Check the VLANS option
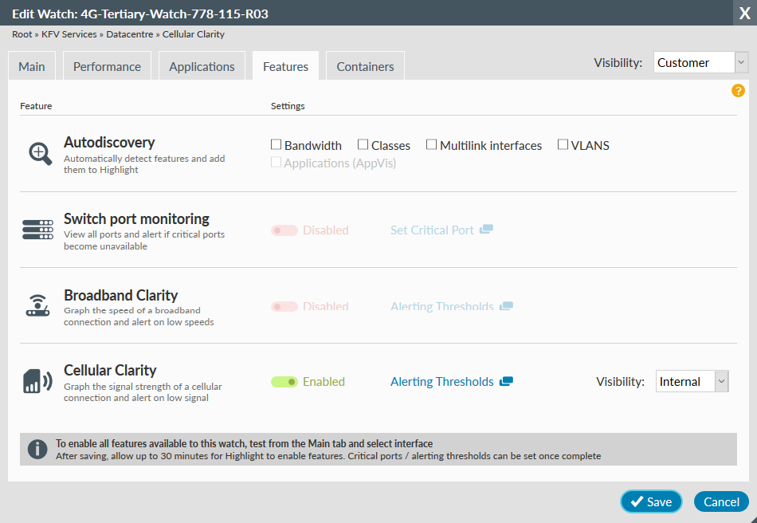Screen dimensions: 757x523 (563, 144)
